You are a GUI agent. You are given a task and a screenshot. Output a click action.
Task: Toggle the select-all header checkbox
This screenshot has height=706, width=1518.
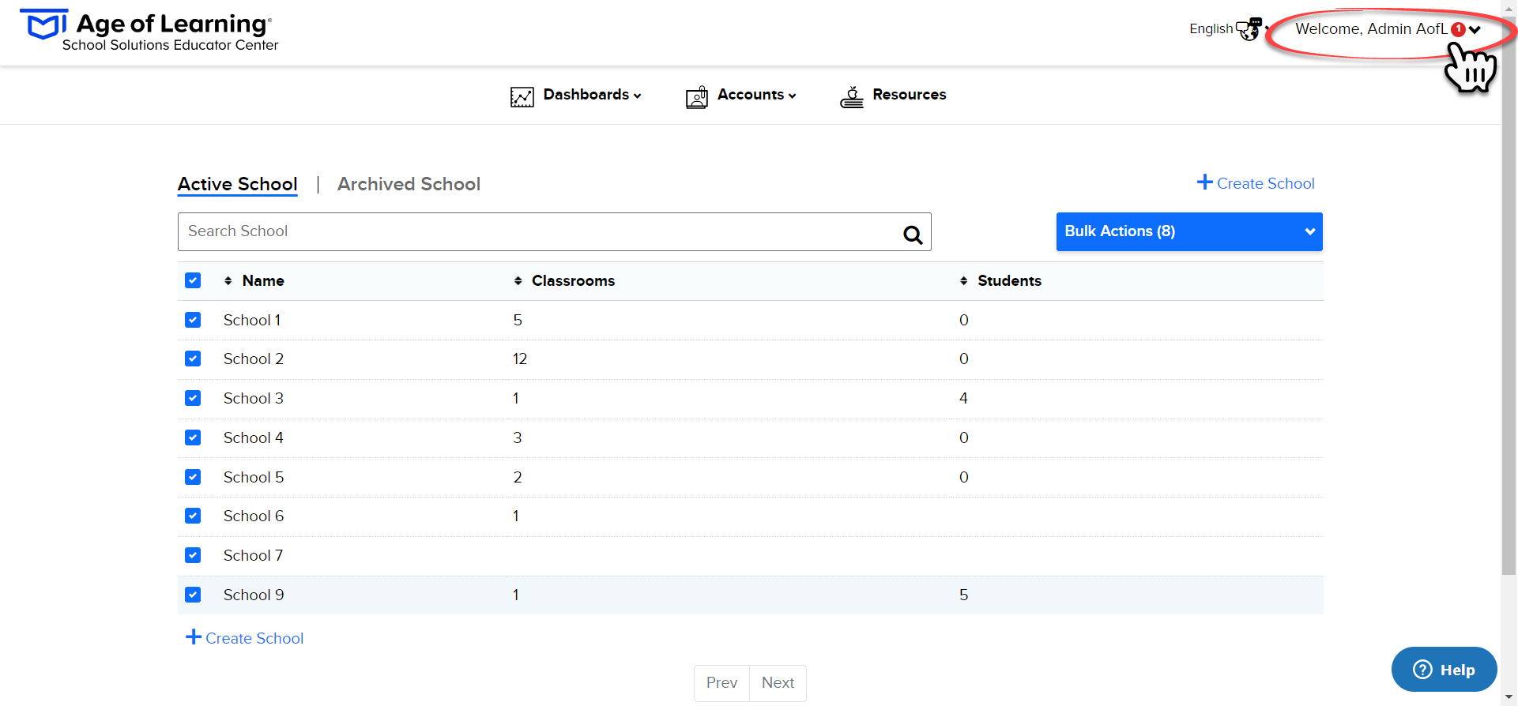pyautogui.click(x=193, y=280)
